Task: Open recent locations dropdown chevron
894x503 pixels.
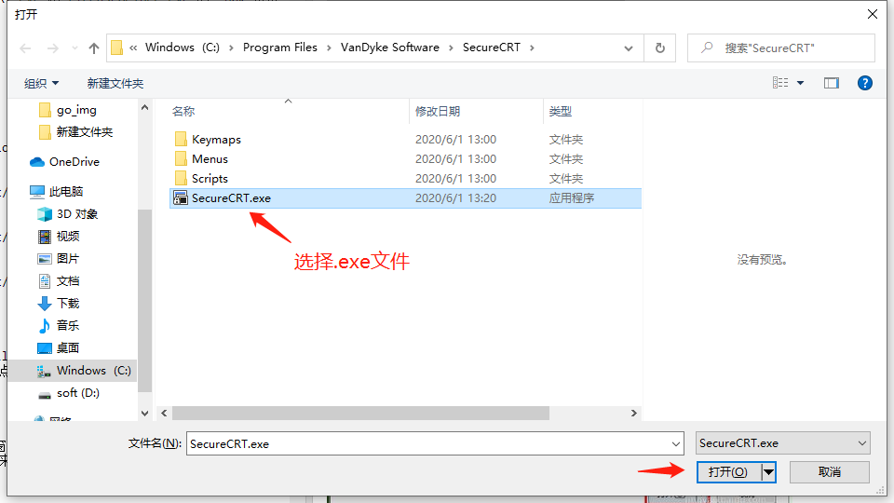Action: click(74, 48)
